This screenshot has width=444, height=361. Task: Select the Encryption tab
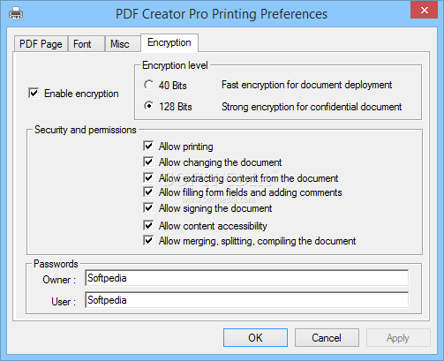[x=169, y=42]
